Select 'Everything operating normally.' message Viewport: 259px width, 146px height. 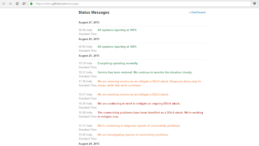[118, 63]
